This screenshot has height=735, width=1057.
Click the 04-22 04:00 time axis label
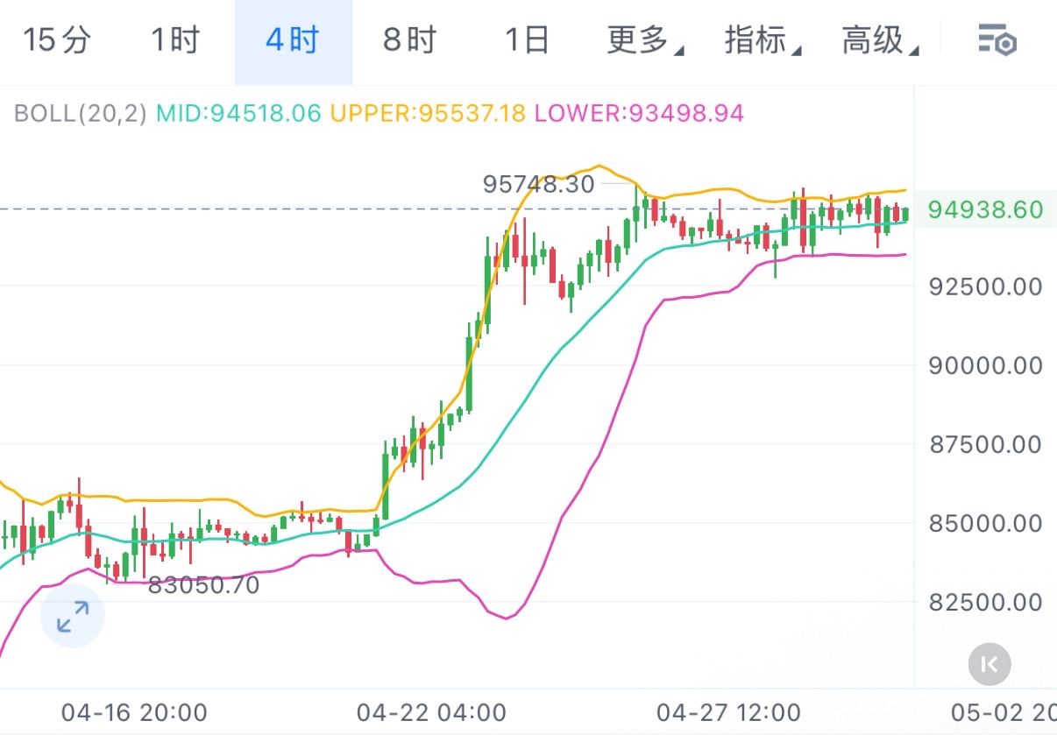tap(430, 712)
